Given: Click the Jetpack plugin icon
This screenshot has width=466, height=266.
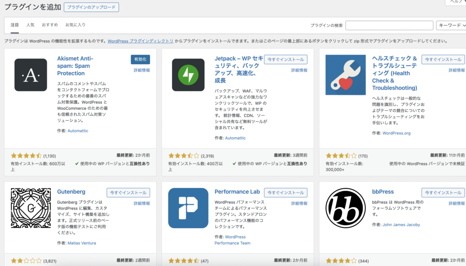Looking at the screenshot, I should click(x=188, y=75).
